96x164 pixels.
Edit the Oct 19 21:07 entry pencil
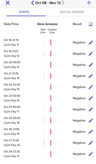(91, 54)
